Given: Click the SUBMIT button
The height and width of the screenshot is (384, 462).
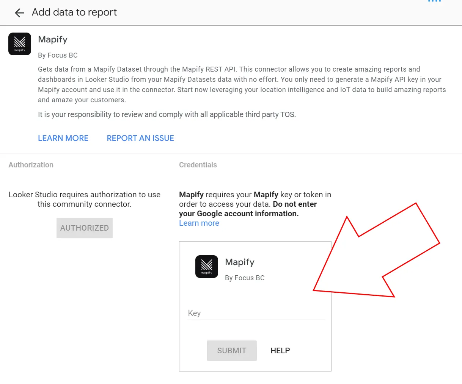Looking at the screenshot, I should coord(232,351).
